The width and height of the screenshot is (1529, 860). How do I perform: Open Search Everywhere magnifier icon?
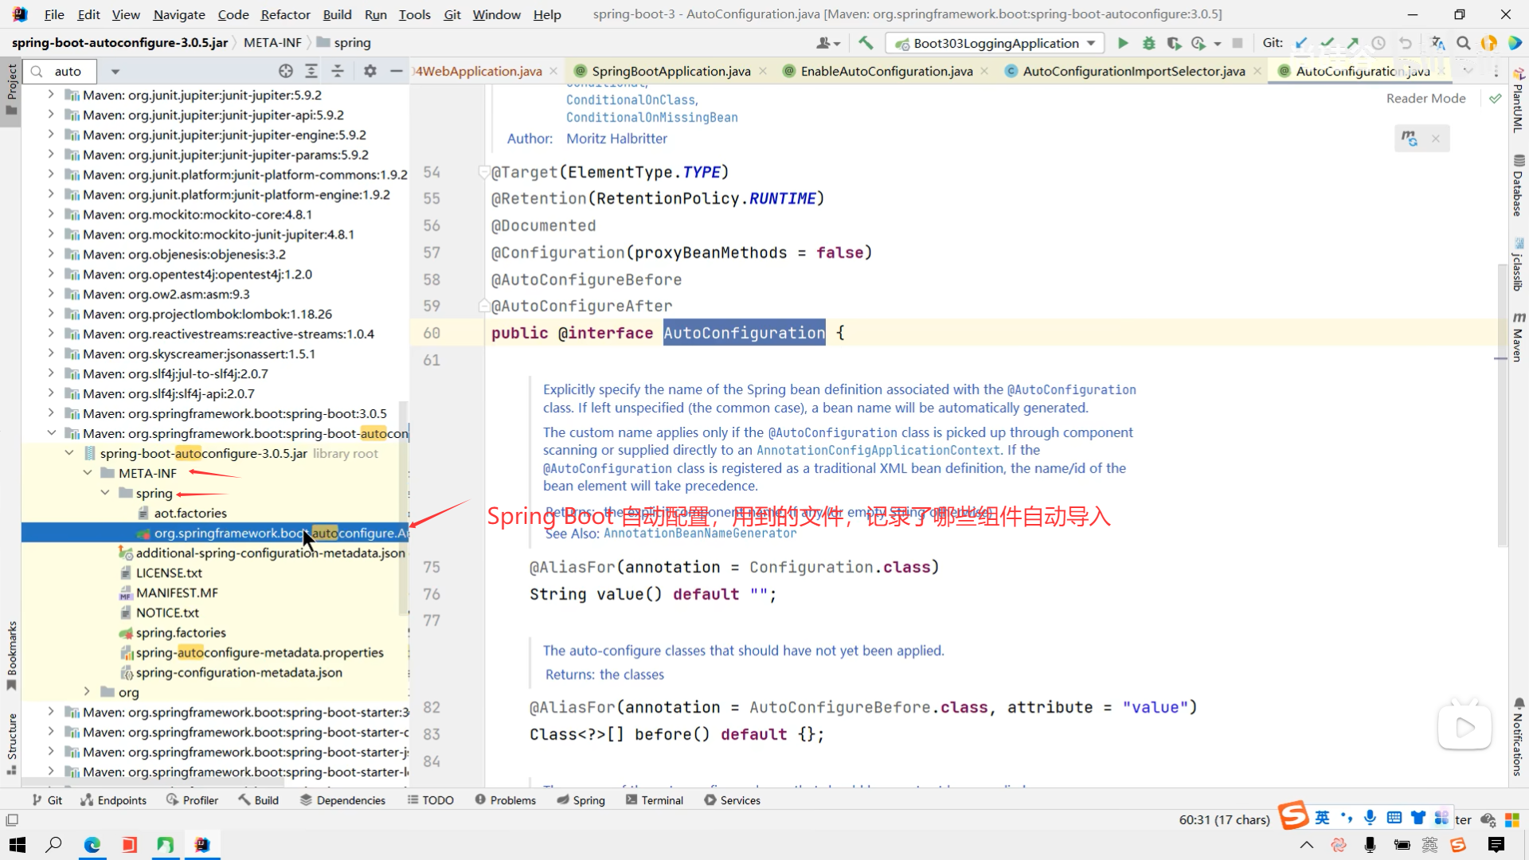click(x=1463, y=43)
